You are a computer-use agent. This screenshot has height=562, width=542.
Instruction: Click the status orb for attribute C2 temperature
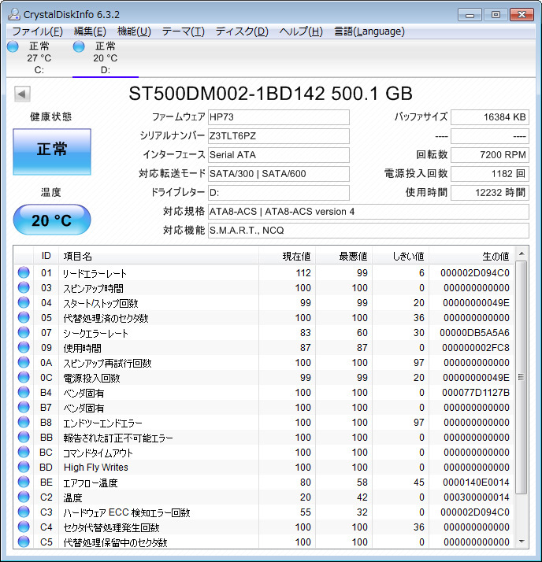pyautogui.click(x=24, y=497)
